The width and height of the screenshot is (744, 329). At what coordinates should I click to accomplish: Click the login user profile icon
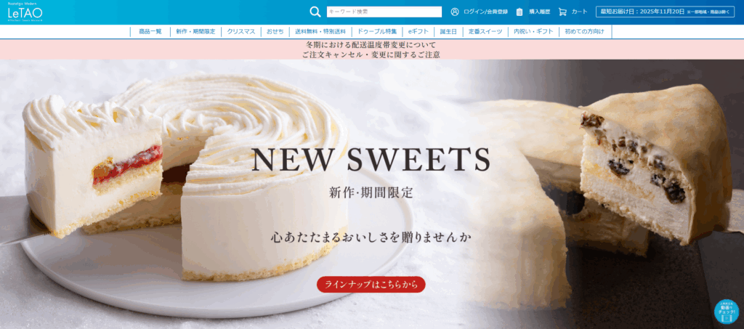click(x=455, y=12)
